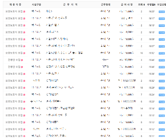The image size is (166, 139).
Task: Click the work location text in 15:16 row
Action: 60,108
